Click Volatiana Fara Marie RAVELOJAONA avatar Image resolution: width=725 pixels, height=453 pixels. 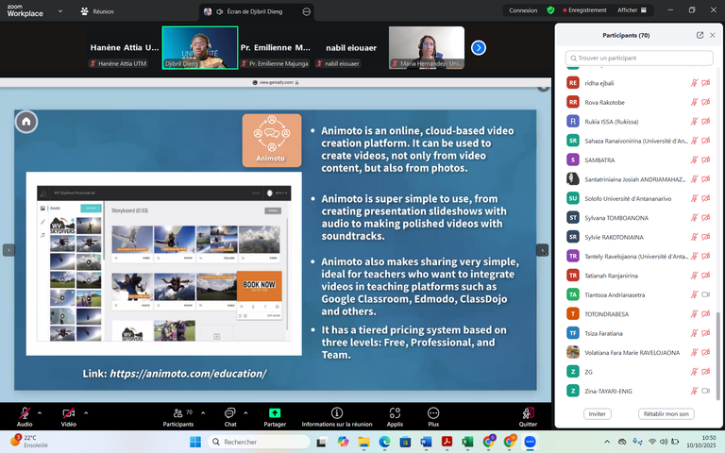click(x=573, y=352)
